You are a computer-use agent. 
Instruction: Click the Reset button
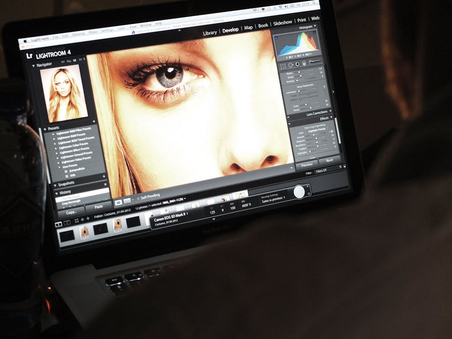[329, 161]
